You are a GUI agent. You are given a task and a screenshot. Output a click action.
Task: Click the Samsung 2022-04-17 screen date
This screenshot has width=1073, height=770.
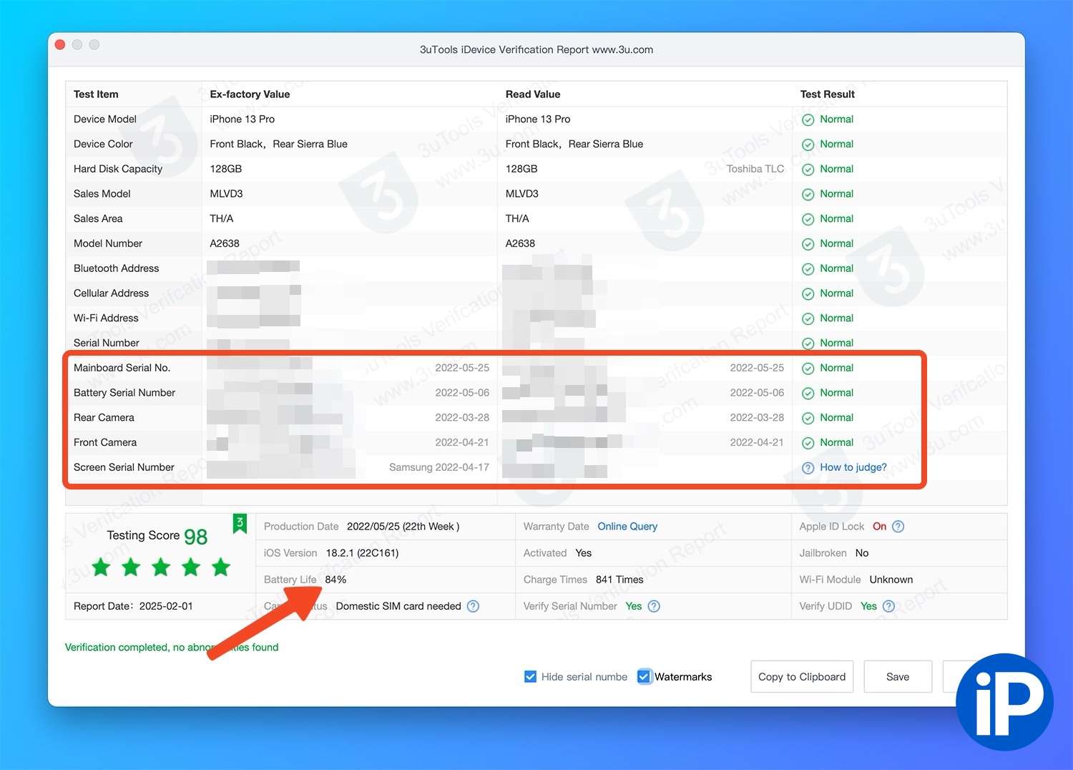439,467
